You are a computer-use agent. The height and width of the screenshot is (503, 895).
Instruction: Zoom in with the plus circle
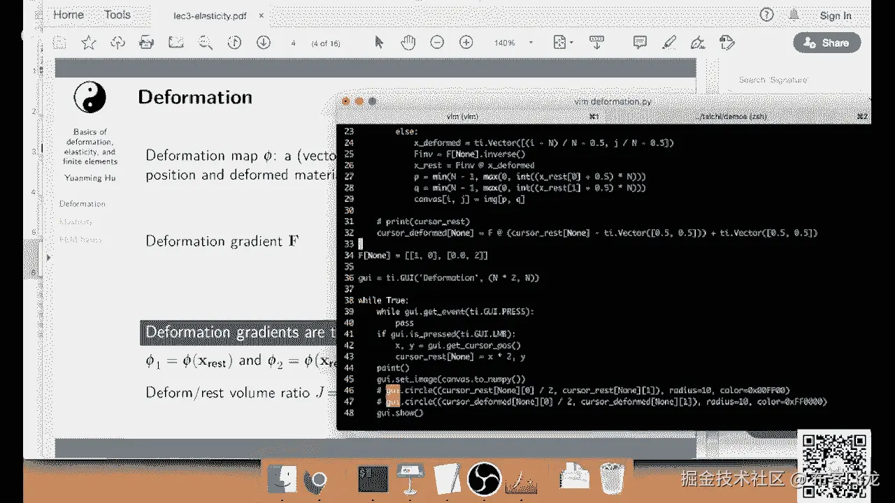click(x=466, y=43)
